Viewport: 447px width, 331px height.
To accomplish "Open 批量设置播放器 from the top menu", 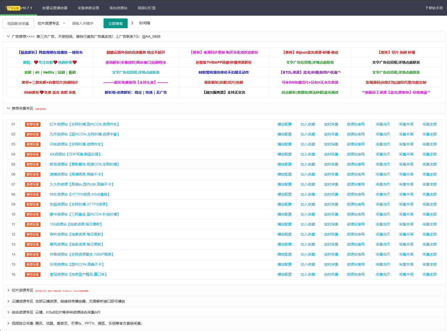I will tap(55, 8).
